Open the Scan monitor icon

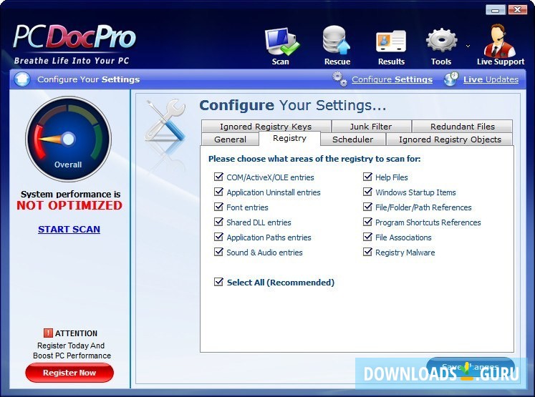[282, 42]
